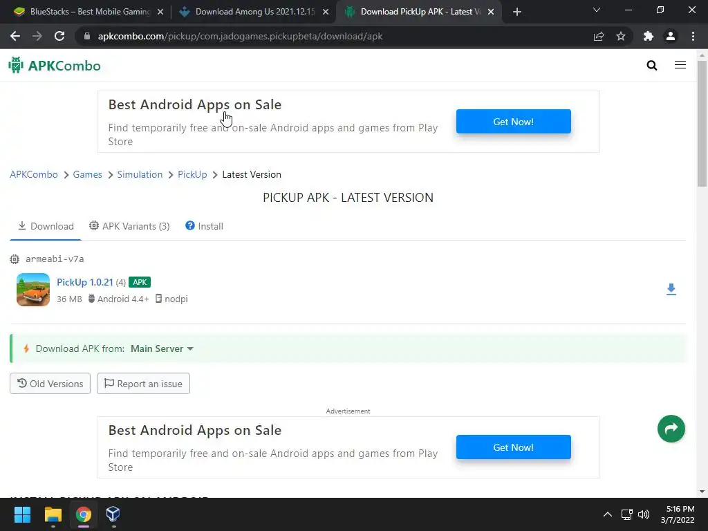The image size is (708, 531).
Task: Open the Old Versions button
Action: (50, 383)
